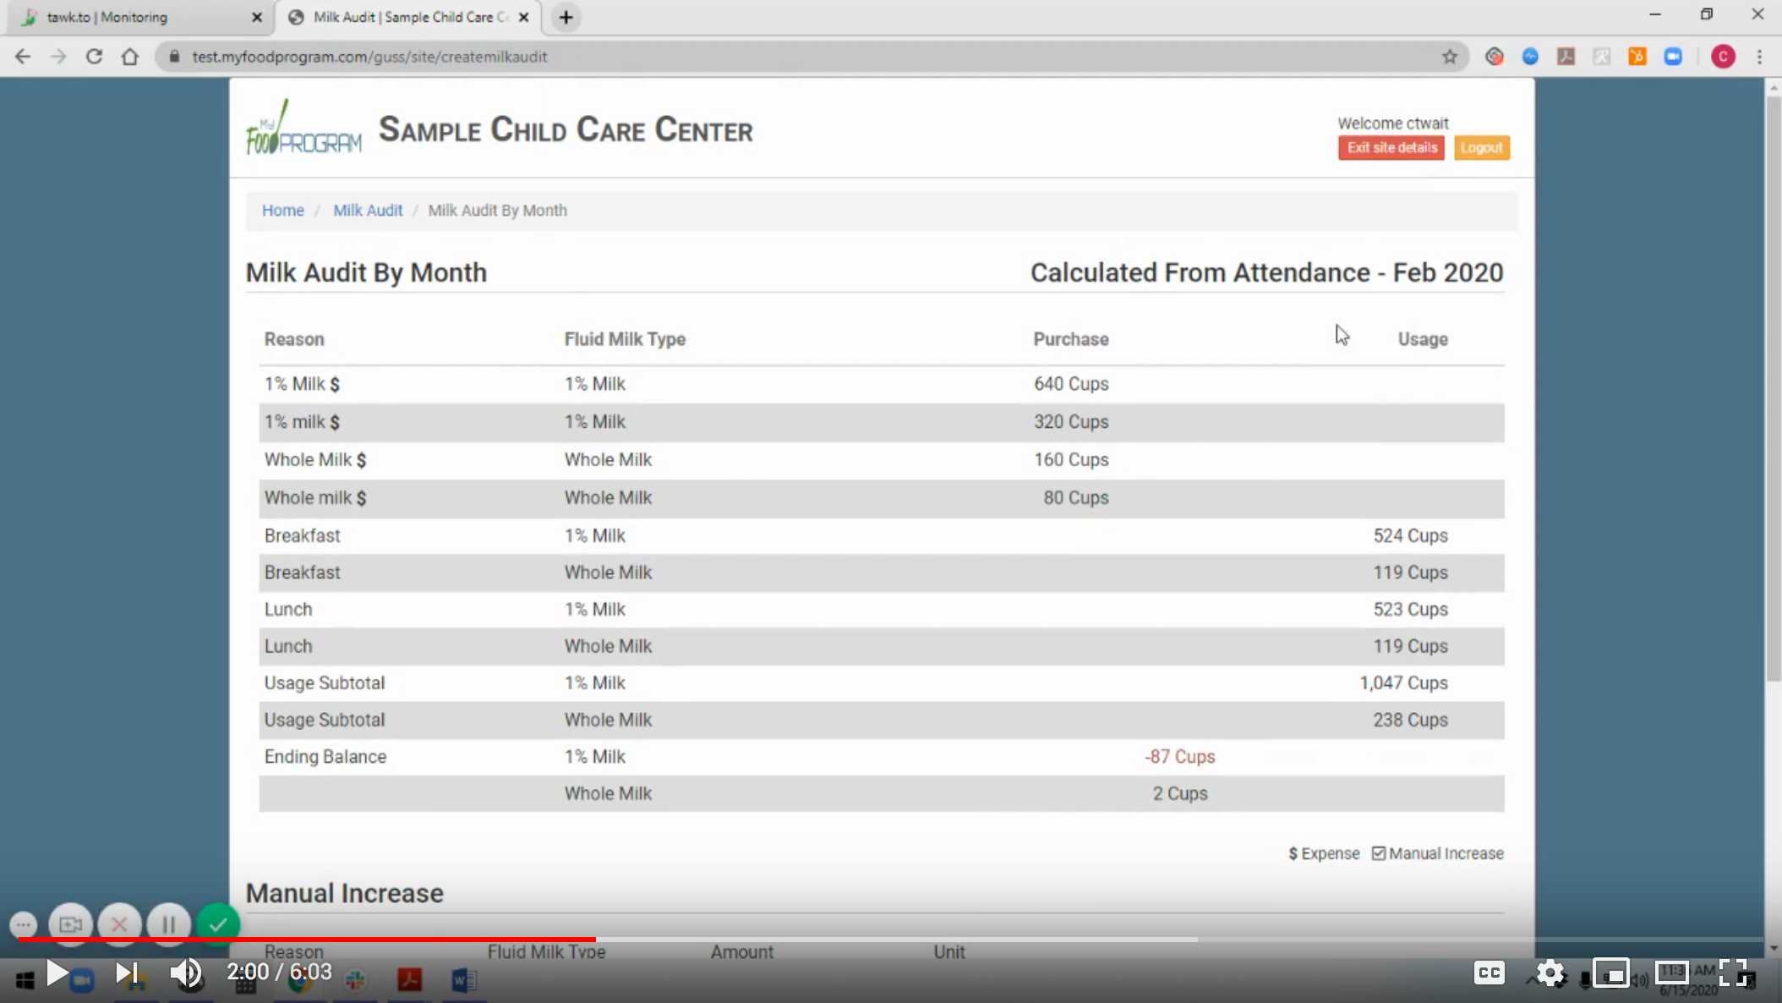The image size is (1782, 1003).
Task: Click the 'Fluid Milk Type' column header
Action: pos(625,339)
